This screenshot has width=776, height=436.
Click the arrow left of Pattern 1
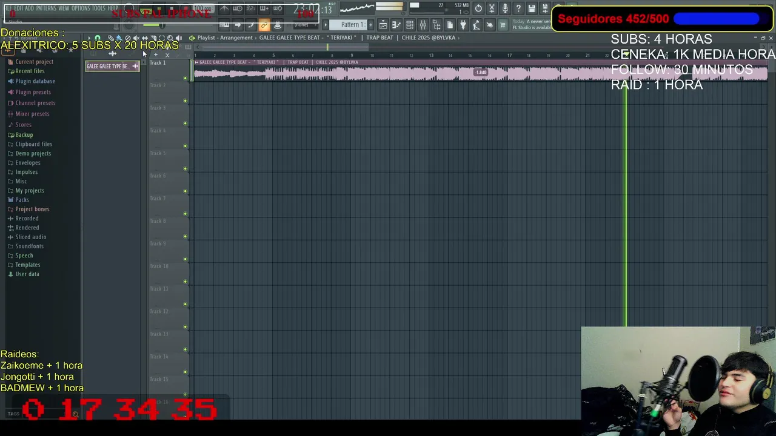(x=326, y=25)
